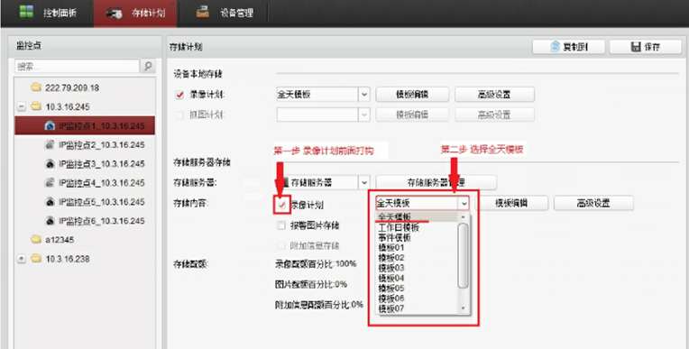Choose 模板07 from the list
The image size is (689, 349).
click(x=417, y=309)
